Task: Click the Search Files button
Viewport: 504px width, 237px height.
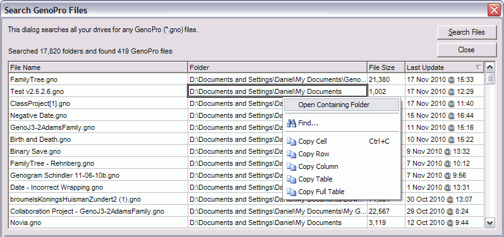Action: point(467,32)
